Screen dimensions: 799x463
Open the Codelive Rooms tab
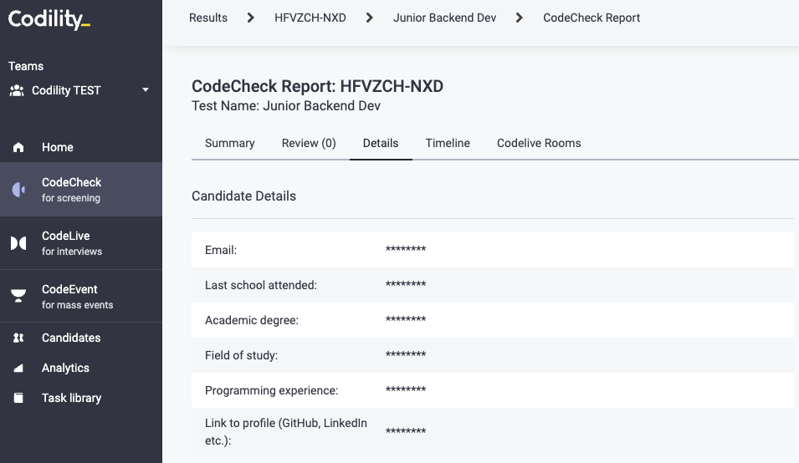[x=539, y=144]
